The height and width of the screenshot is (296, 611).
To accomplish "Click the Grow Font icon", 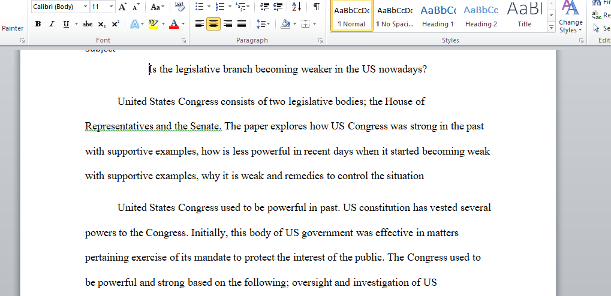I will [122, 7].
